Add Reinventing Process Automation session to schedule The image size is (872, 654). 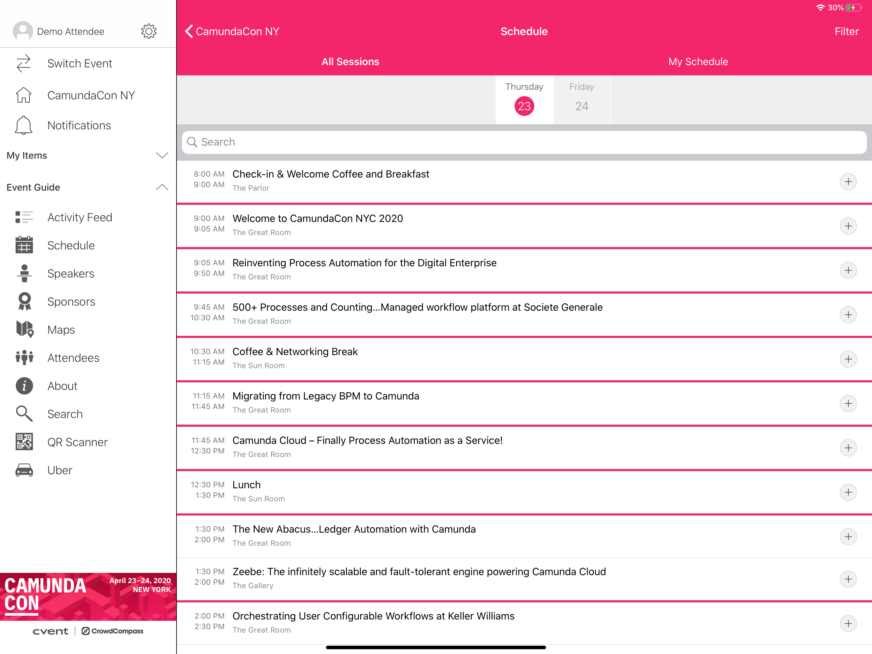click(x=848, y=270)
